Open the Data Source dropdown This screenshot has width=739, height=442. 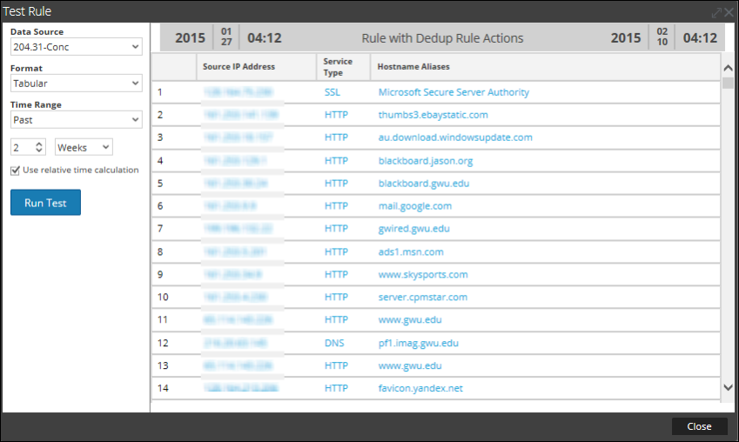coord(76,47)
